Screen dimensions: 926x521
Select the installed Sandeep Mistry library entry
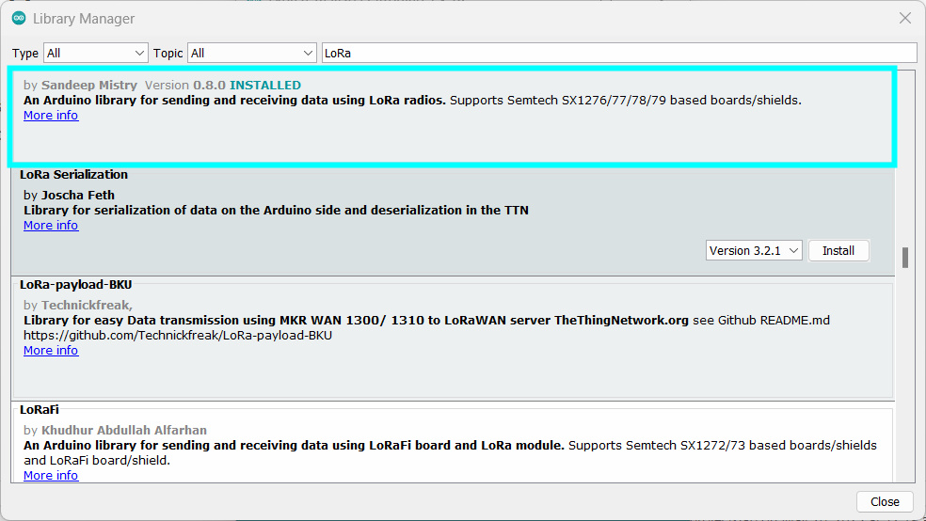(x=452, y=141)
